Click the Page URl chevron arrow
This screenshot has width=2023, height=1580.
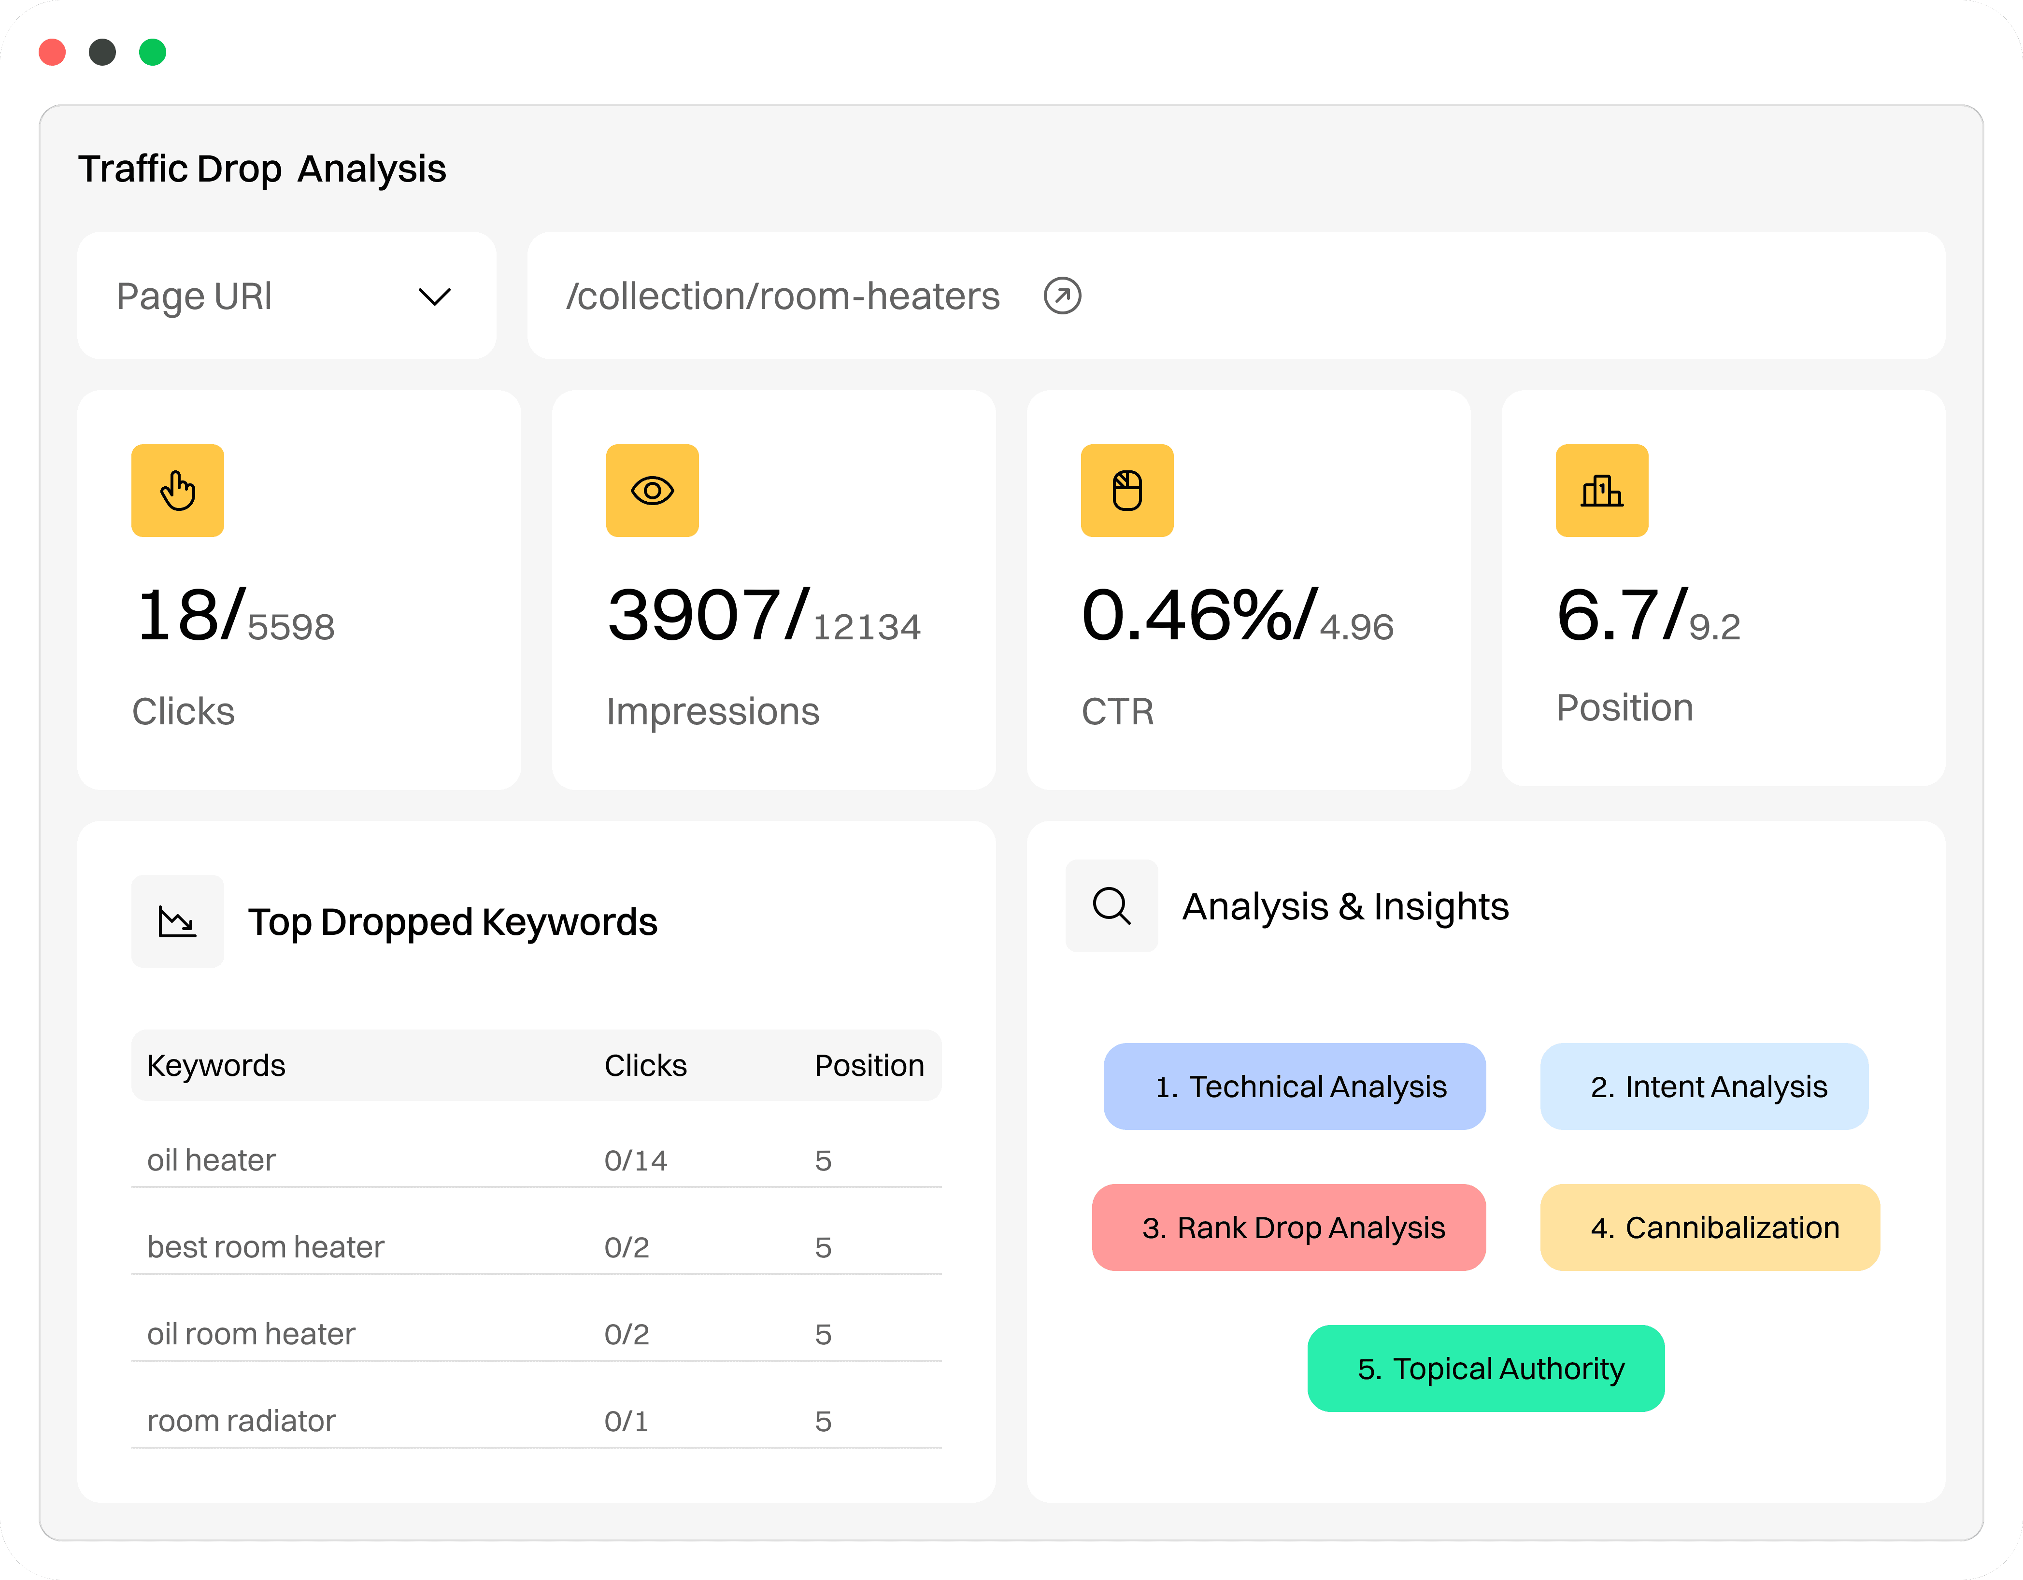433,296
